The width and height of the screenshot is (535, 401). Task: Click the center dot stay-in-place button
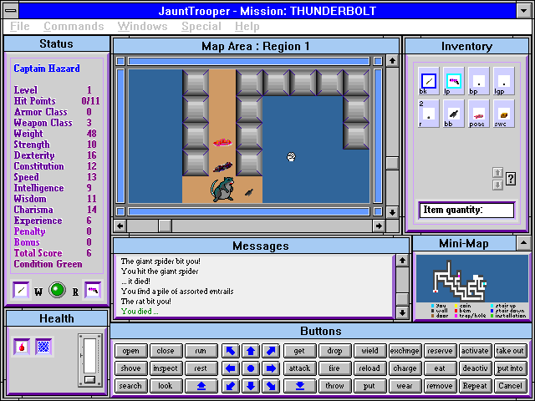point(251,368)
